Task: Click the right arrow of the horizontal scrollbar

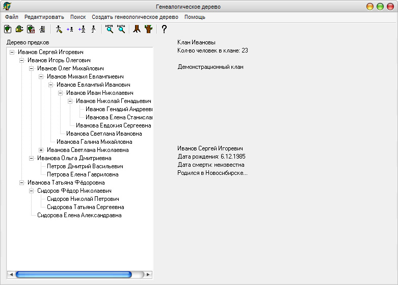Action: click(148, 274)
